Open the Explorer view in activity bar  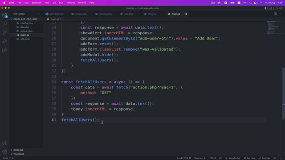[5, 15]
